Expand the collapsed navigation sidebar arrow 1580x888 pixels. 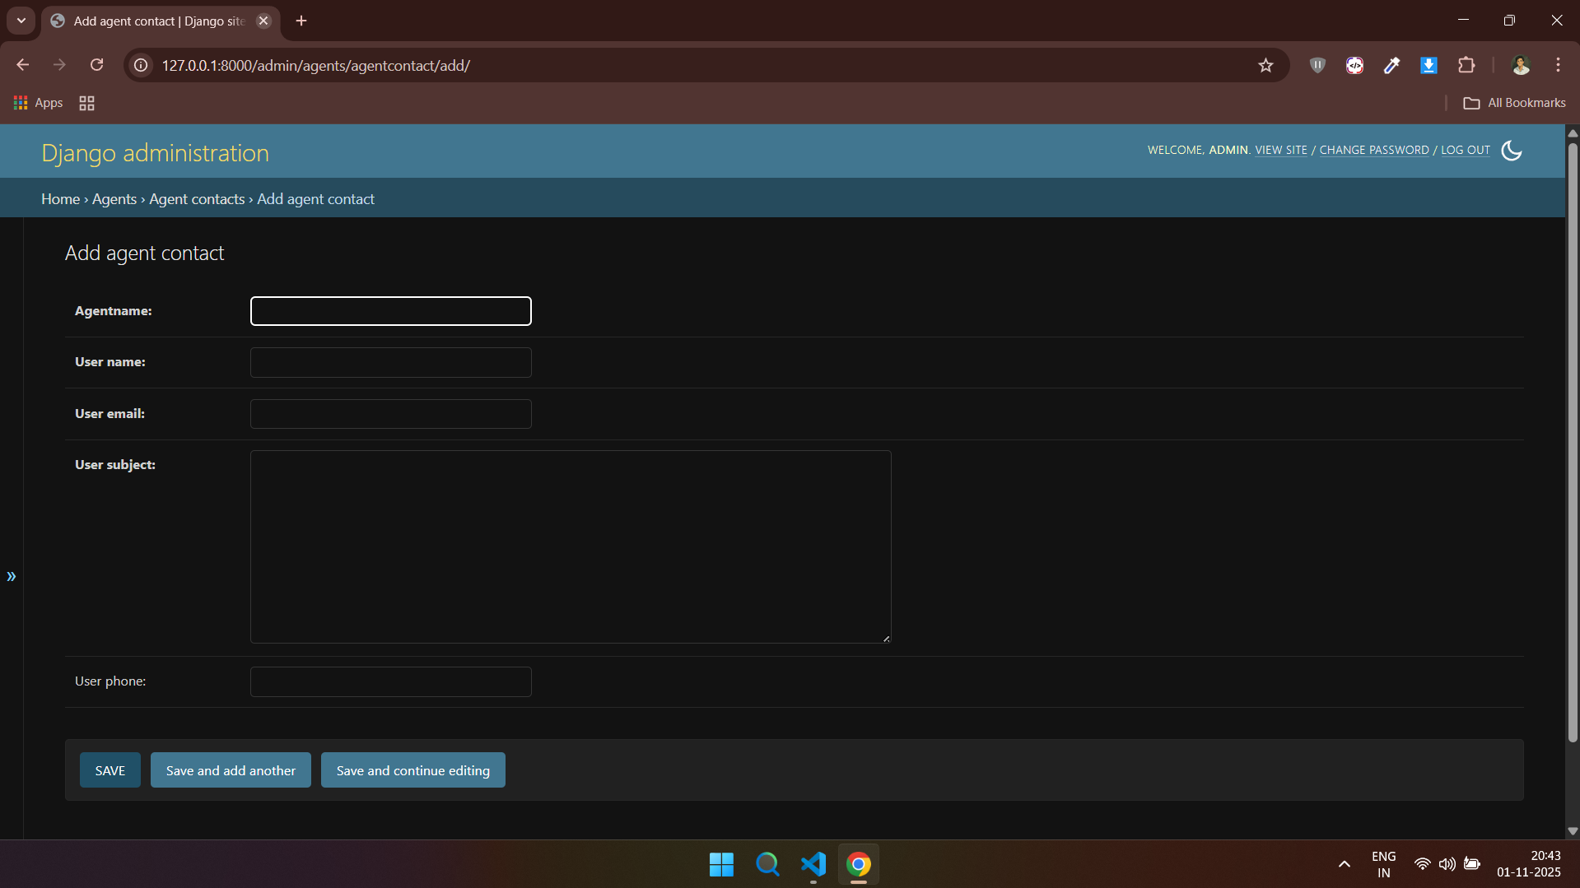12,576
